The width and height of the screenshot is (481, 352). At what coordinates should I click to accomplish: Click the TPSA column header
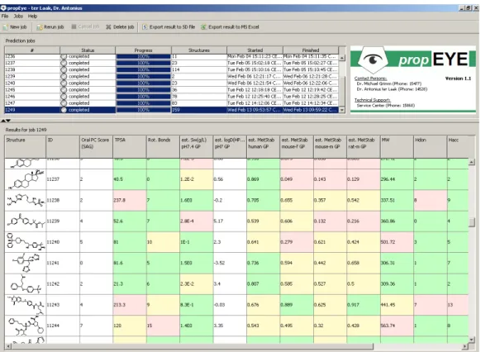[x=130, y=147]
